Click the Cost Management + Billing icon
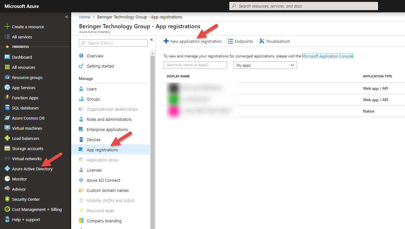Image resolution: width=405 pixels, height=229 pixels. pos(7,209)
